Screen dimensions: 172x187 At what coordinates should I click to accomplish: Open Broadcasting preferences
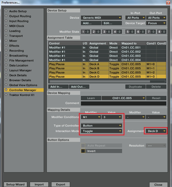click(18, 56)
